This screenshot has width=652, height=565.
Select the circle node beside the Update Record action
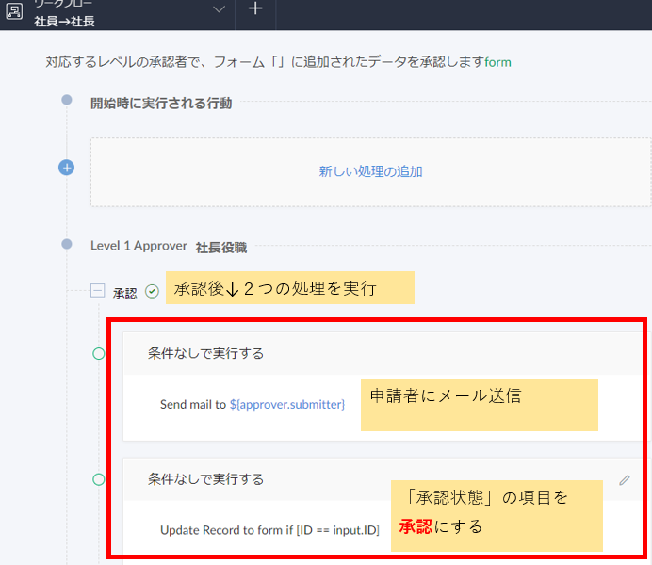[99, 480]
